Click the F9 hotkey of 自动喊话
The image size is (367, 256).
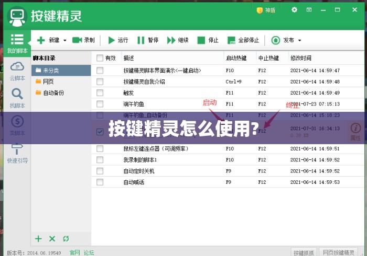229,182
